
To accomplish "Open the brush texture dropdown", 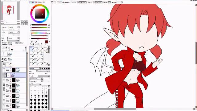I will click(36, 81).
